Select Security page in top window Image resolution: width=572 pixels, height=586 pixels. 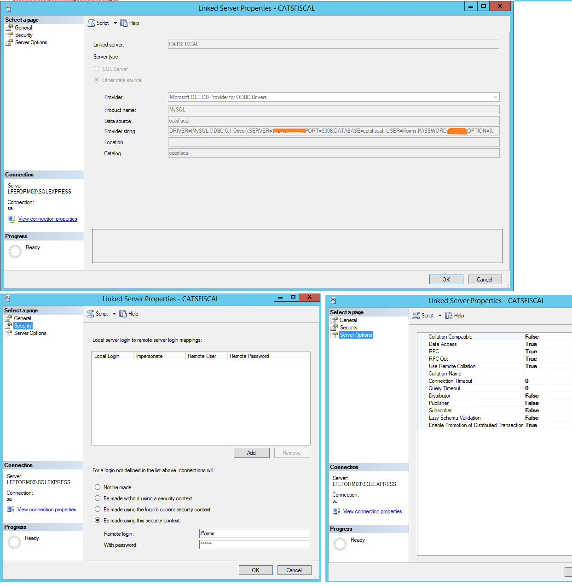point(24,35)
